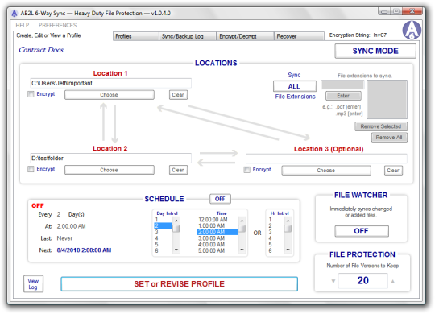Viewport: 435px width, 314px height.
Task: Toggle the Sync ALL file extensions button
Action: 295,86
